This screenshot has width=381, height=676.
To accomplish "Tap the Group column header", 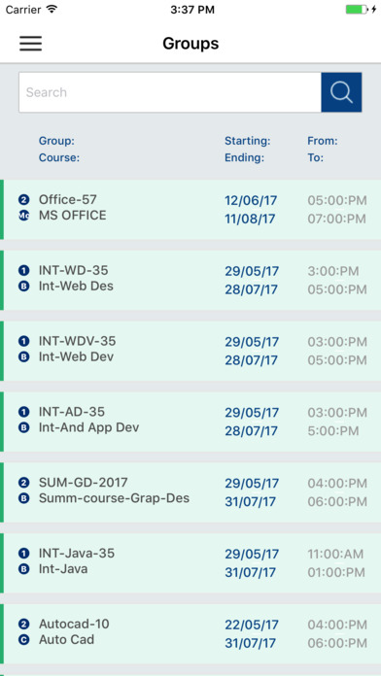I will (56, 141).
